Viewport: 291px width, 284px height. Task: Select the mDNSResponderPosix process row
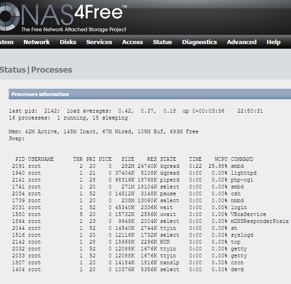150,221
